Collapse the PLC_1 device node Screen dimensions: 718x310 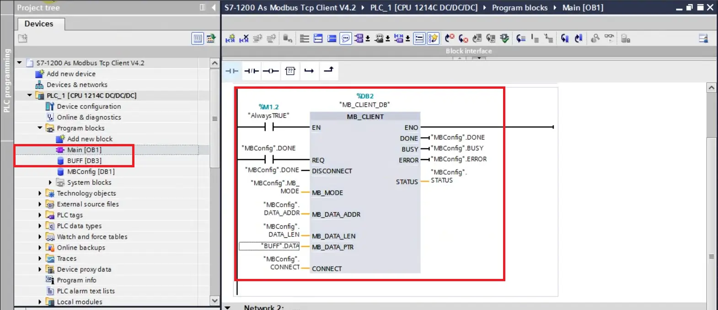coord(30,95)
